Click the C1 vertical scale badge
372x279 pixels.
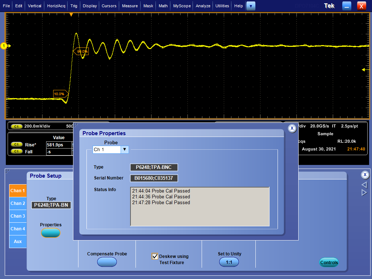(x=16, y=126)
